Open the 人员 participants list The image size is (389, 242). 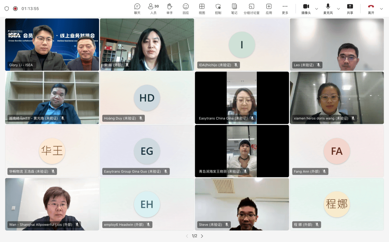(x=153, y=9)
